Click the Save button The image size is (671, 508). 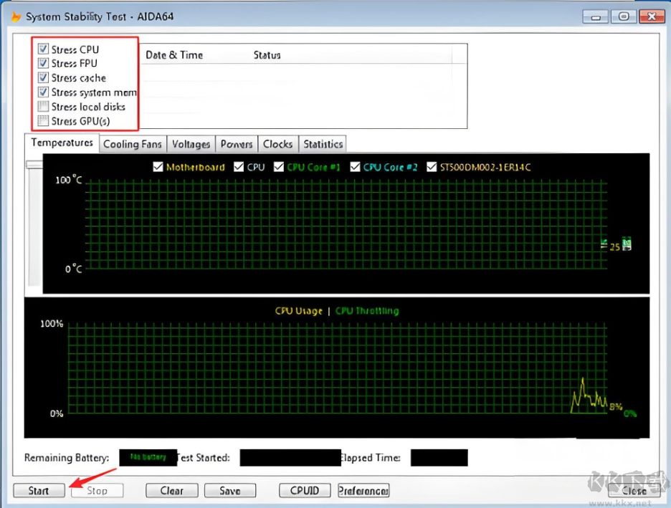point(230,491)
